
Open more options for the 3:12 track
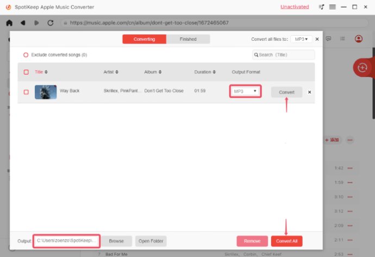(350, 211)
